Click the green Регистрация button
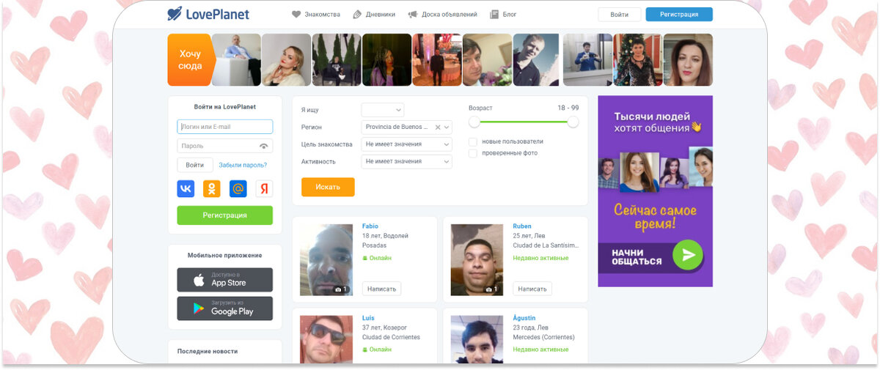The image size is (880, 370). [225, 215]
